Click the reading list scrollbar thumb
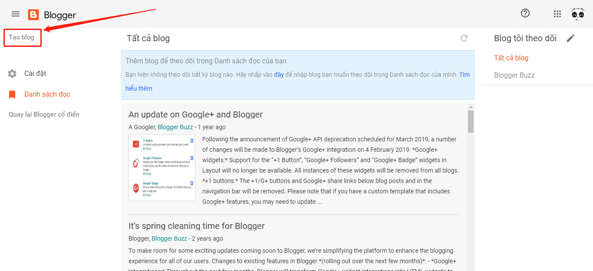 (x=471, y=122)
